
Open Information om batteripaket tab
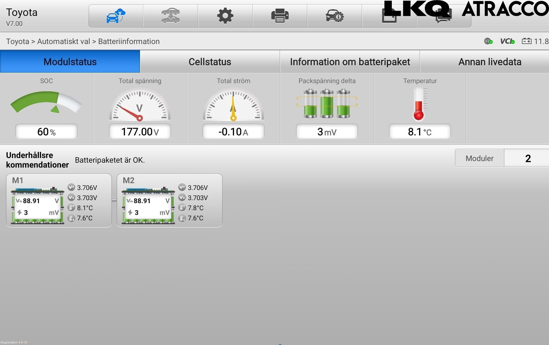[350, 62]
